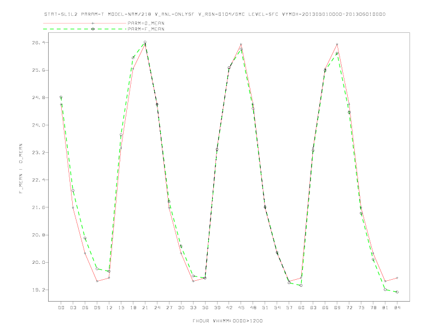Click the 63 x-axis hour label

[313, 308]
